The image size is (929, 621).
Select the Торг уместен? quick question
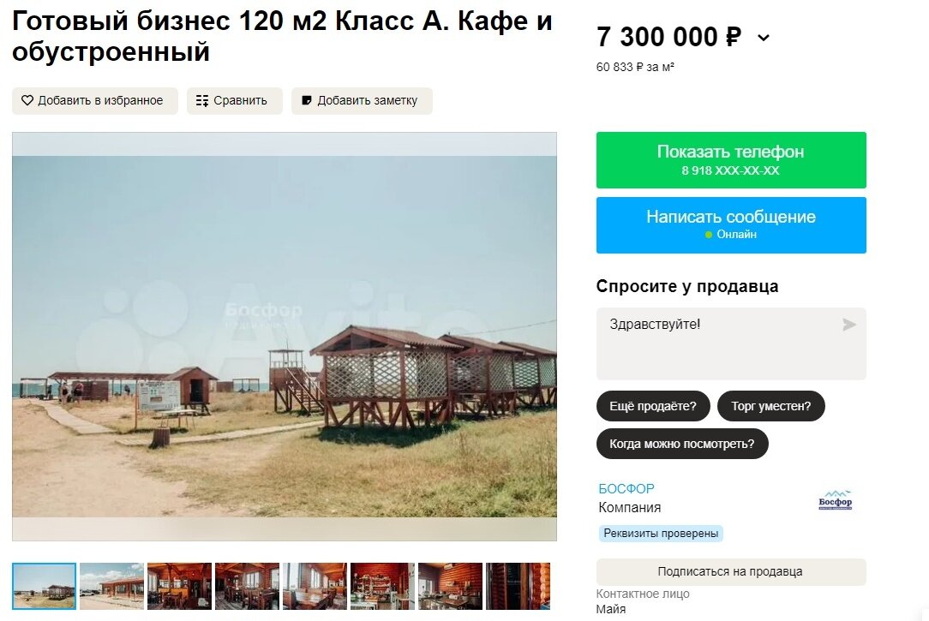[770, 406]
